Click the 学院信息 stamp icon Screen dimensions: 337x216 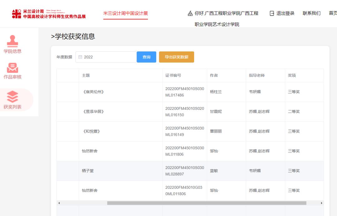12,41
